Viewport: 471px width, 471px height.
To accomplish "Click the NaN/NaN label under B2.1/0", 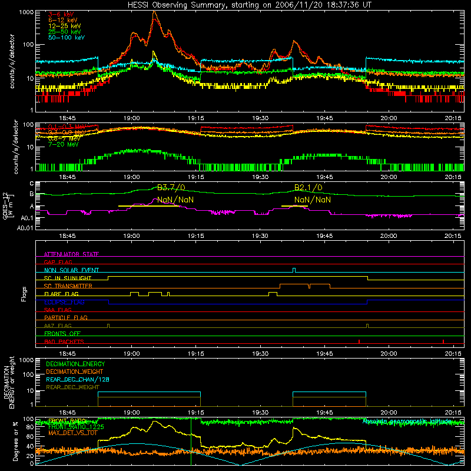I will [313, 200].
